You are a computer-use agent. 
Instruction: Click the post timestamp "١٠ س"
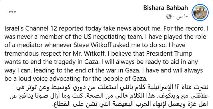tap(182, 17)
